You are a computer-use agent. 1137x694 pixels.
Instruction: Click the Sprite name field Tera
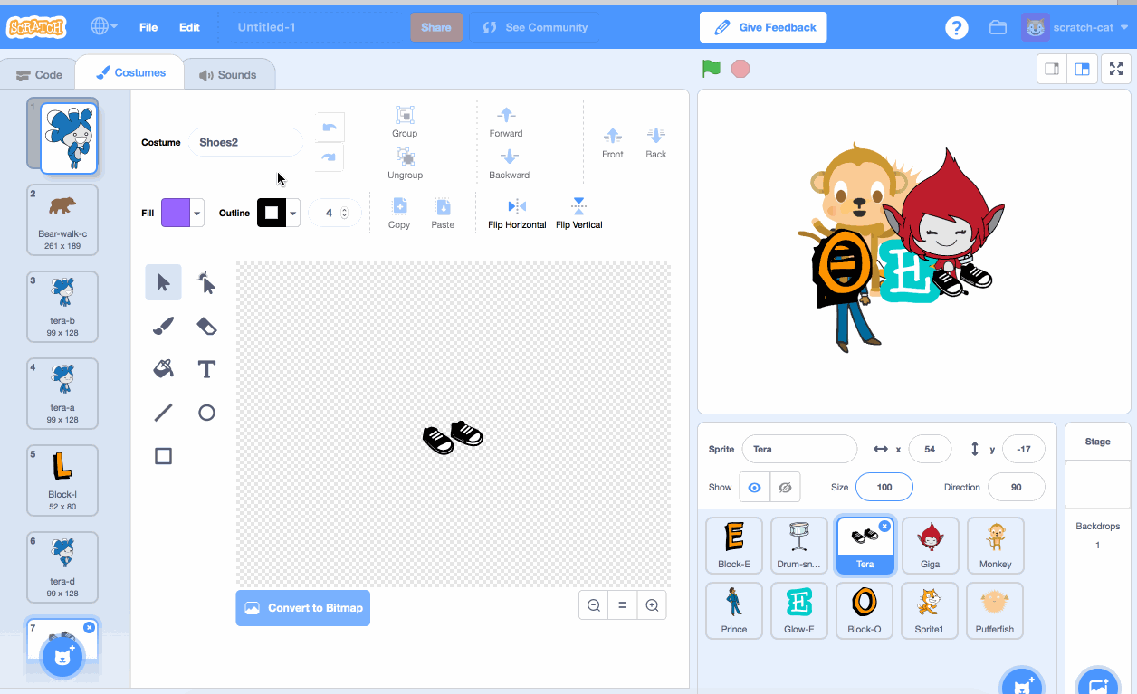(799, 449)
